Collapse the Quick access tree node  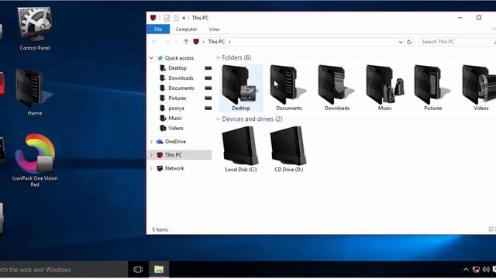(152, 58)
